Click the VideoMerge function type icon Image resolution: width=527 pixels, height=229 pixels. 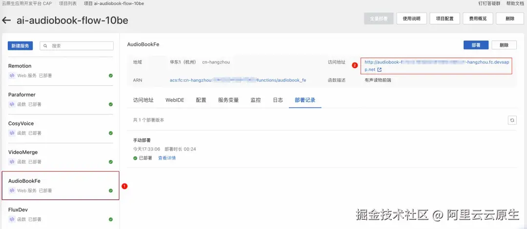click(x=12, y=162)
